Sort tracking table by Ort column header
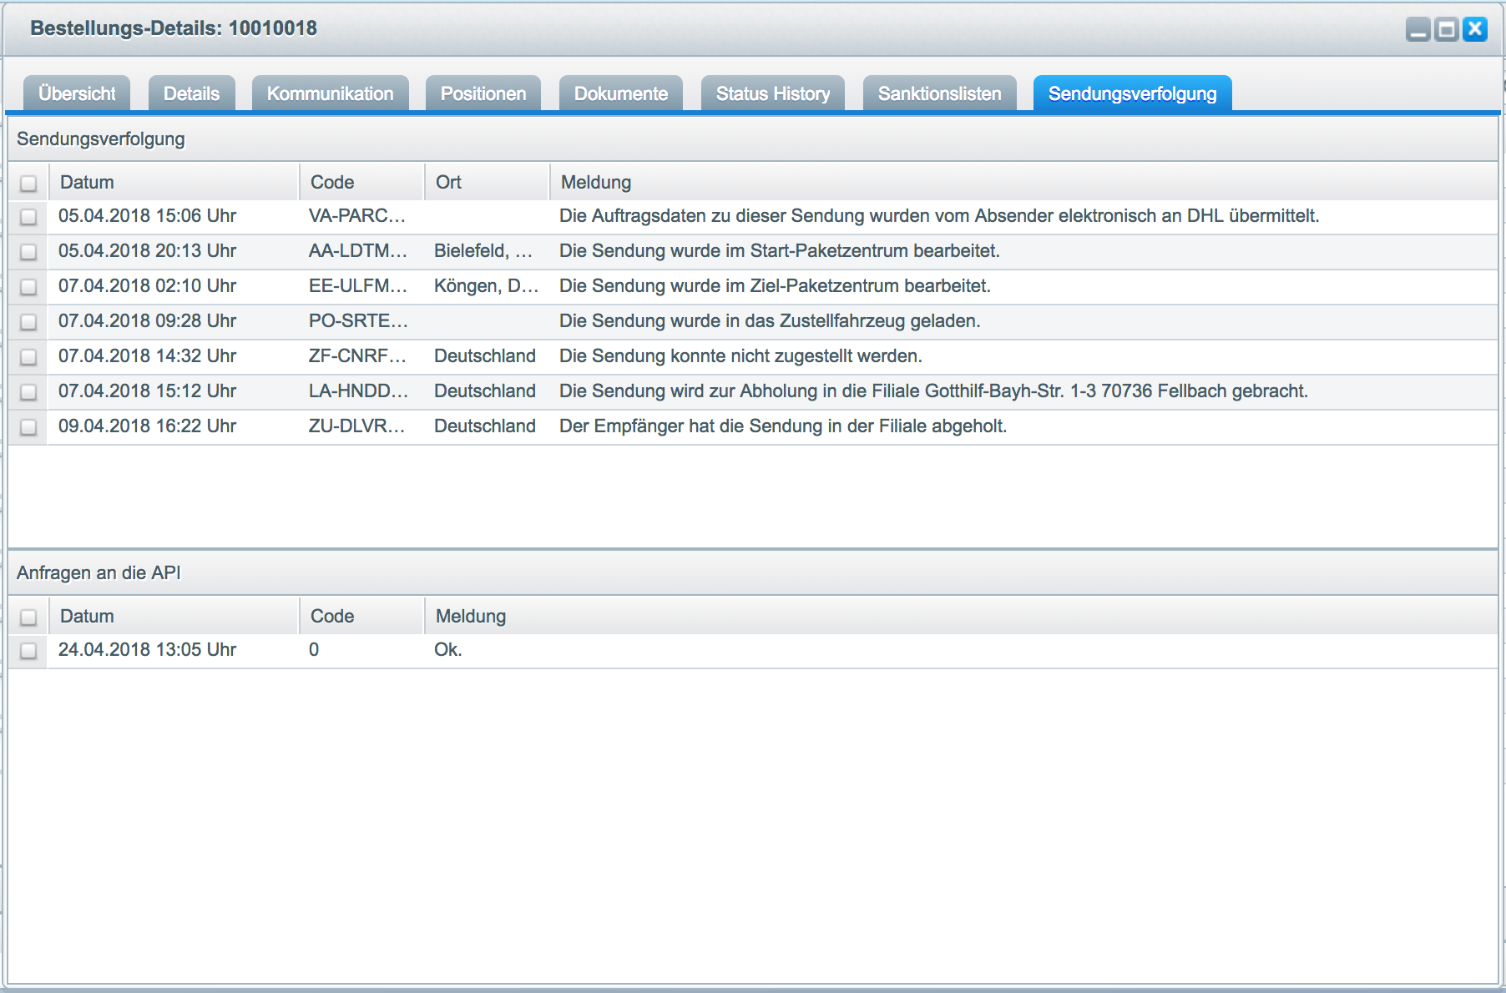Viewport: 1506px width, 993px height. point(487,182)
